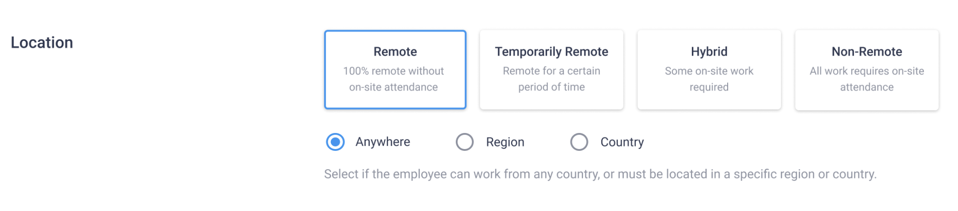Screen dimensions: 958x211
Task: Choose the Country radio button
Action: [x=579, y=142]
